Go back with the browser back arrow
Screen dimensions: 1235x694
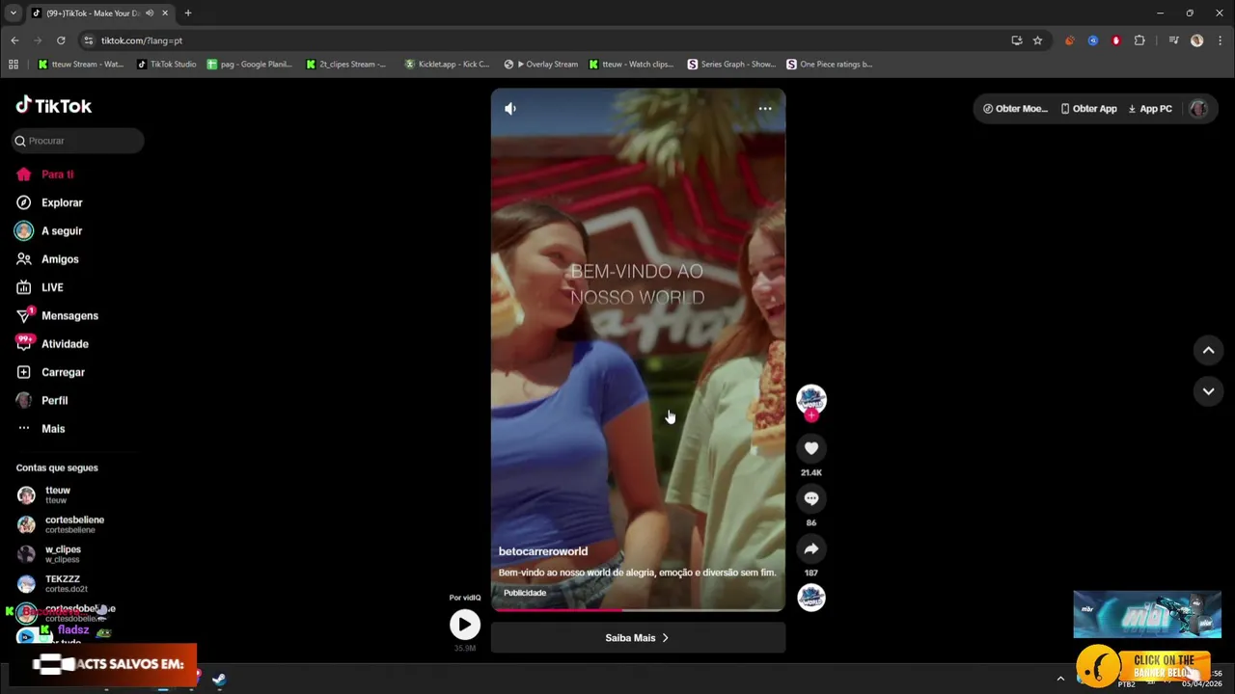[14, 40]
